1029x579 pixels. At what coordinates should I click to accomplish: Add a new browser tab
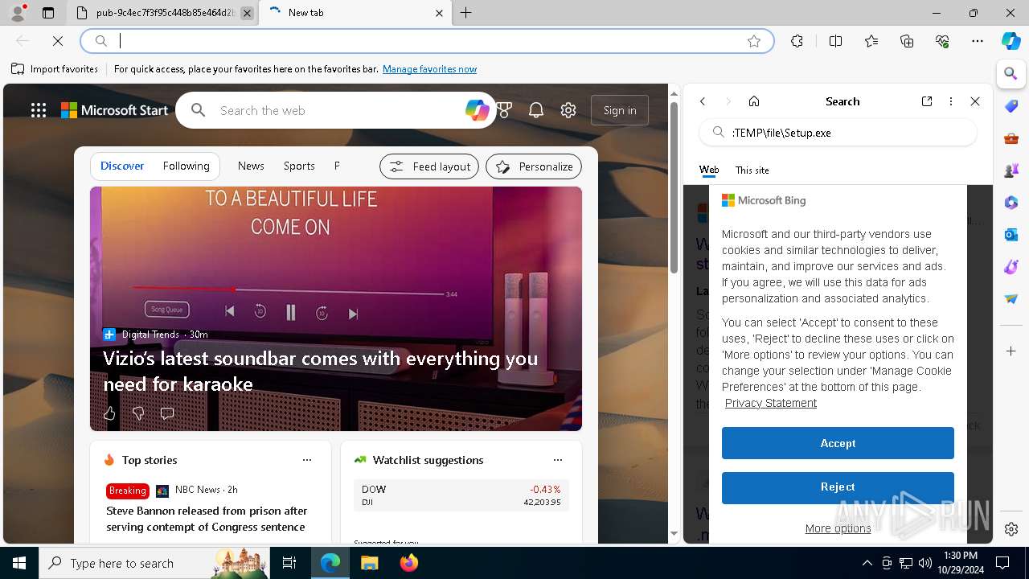click(x=466, y=13)
